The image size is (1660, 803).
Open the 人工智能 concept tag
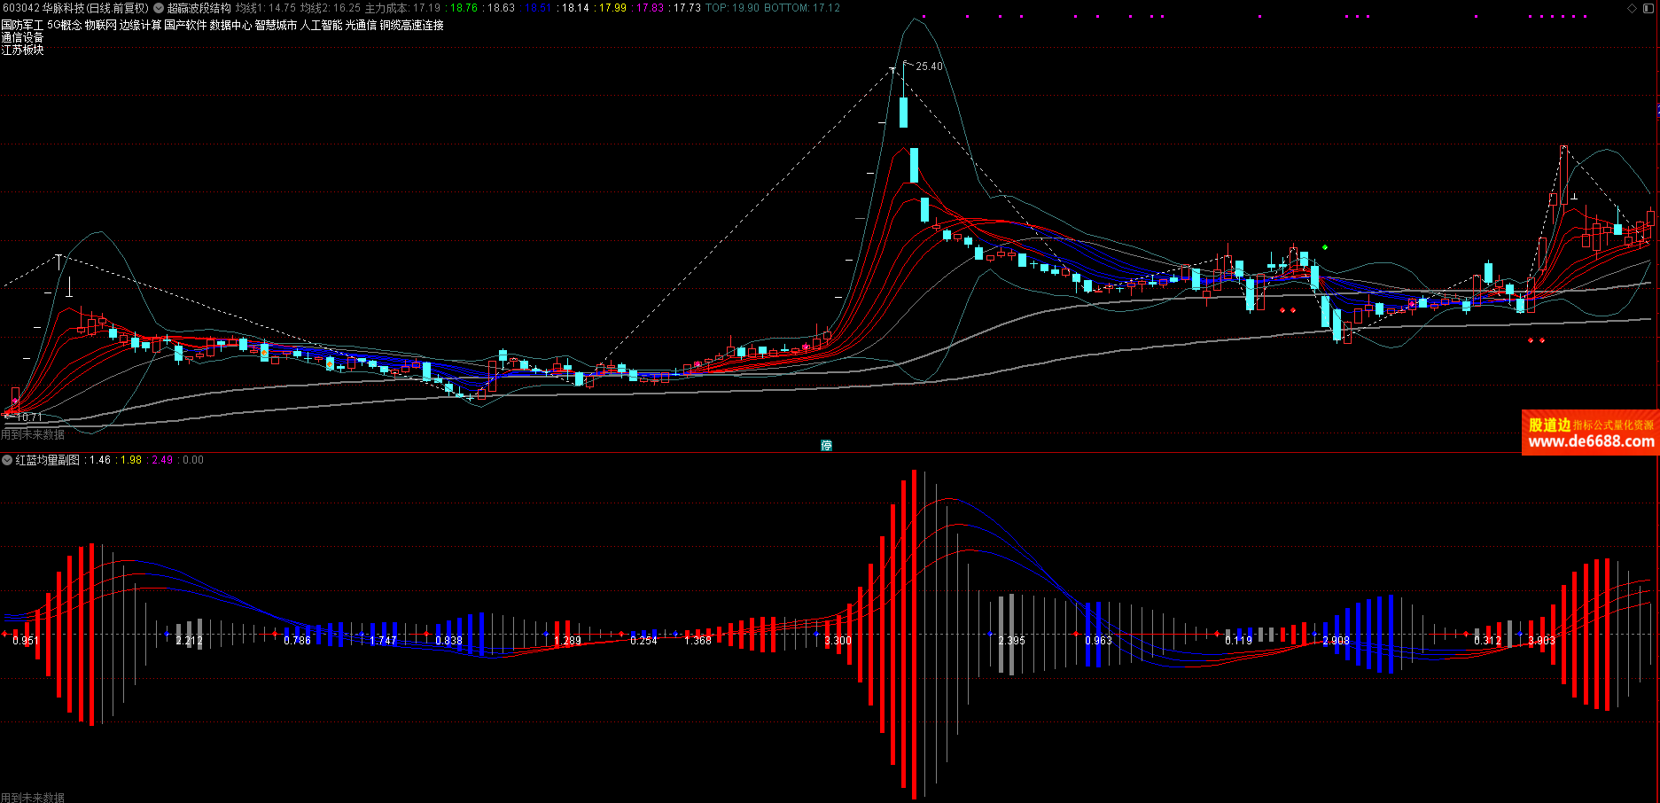321,25
